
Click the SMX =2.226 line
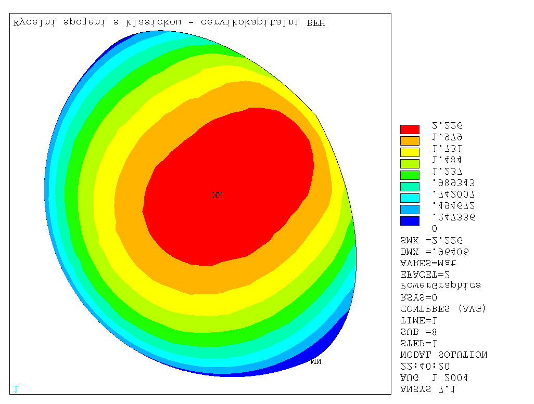click(431, 240)
